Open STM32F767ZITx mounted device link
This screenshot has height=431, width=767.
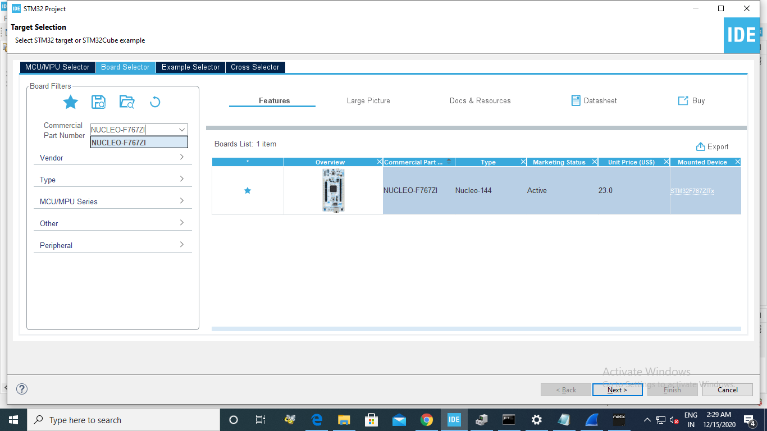pyautogui.click(x=692, y=191)
